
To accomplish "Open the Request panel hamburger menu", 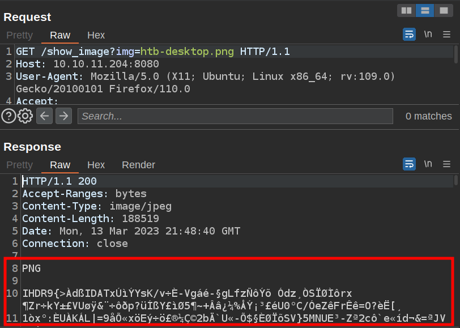I will 447,35.
